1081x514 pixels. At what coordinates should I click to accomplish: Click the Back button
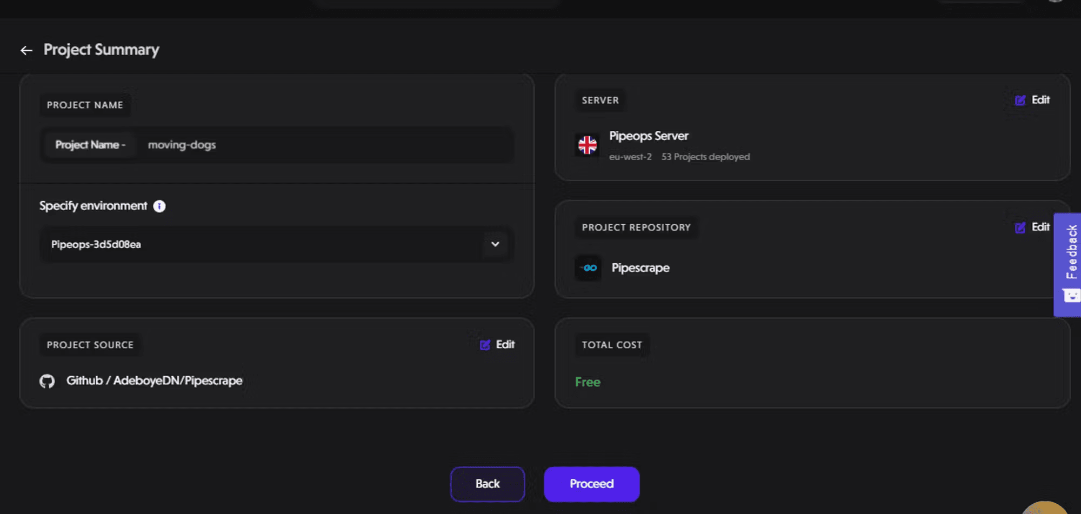click(488, 484)
